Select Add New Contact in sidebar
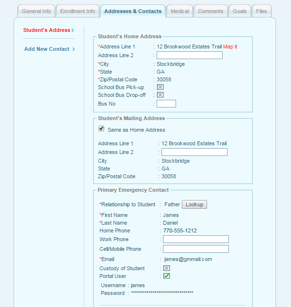Viewport: 291px width, 307px height. (47, 49)
